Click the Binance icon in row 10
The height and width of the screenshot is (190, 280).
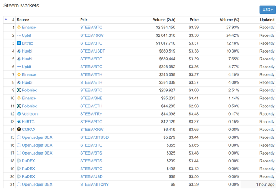(19, 98)
